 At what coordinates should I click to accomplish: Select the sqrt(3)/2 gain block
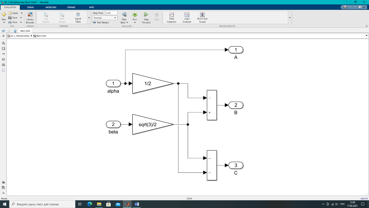pyautogui.click(x=153, y=125)
